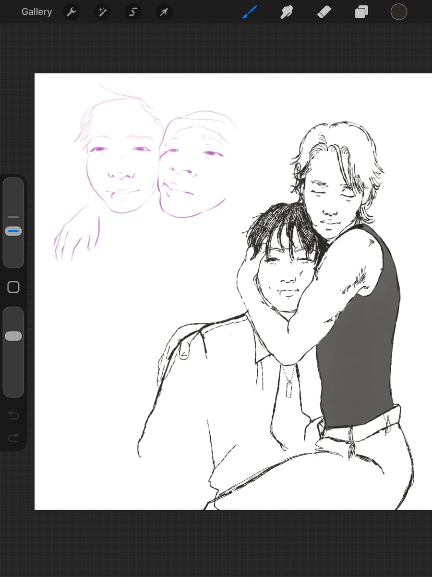Screen dimensions: 432x577
Task: Tap the Modify square button in sidebar
Action: point(13,287)
